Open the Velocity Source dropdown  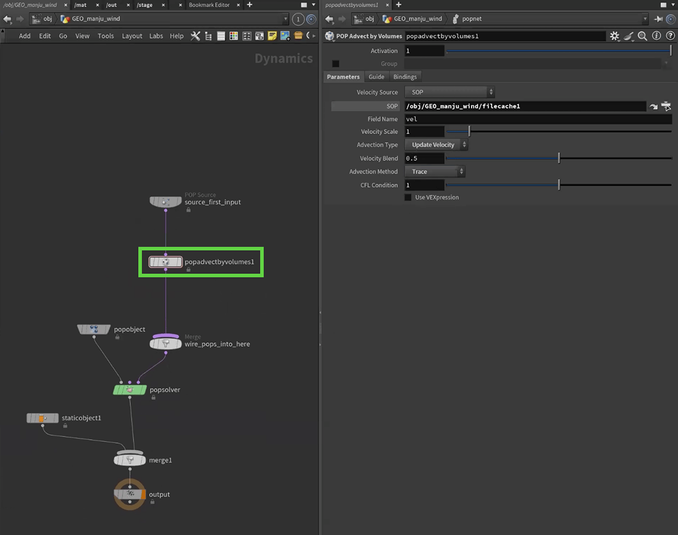(x=449, y=92)
